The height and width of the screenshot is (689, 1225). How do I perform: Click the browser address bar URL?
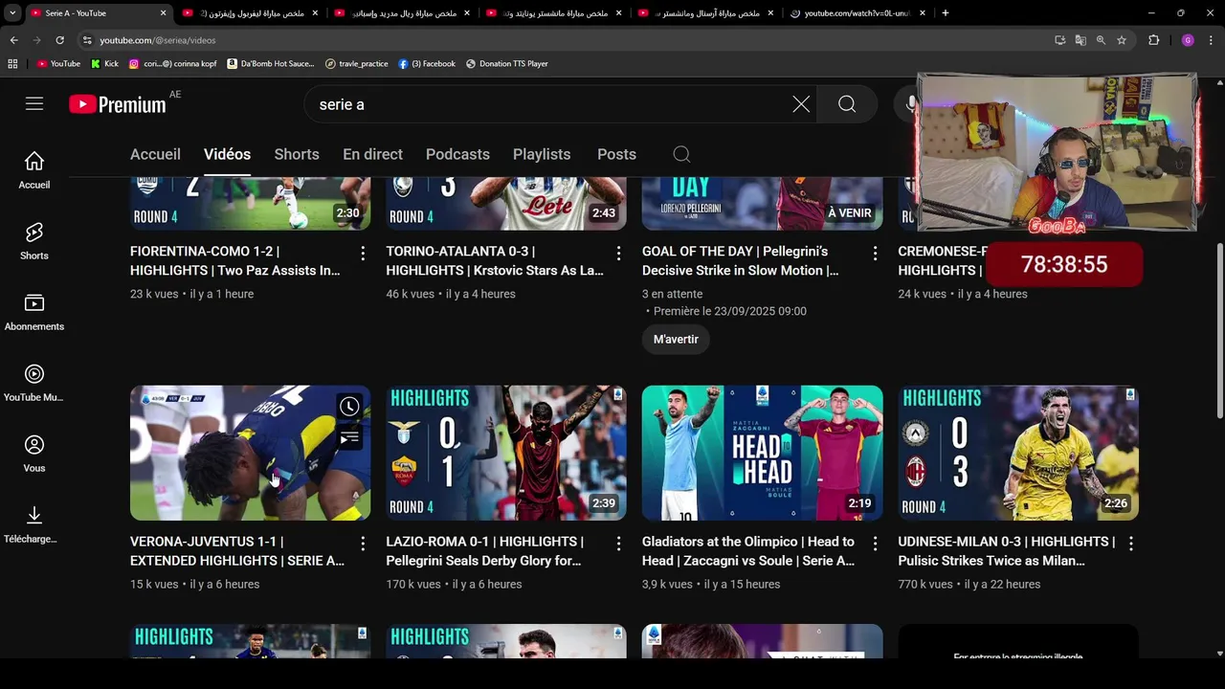(158, 40)
